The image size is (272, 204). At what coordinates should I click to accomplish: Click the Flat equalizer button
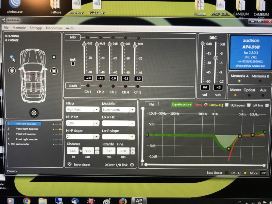(x=152, y=104)
